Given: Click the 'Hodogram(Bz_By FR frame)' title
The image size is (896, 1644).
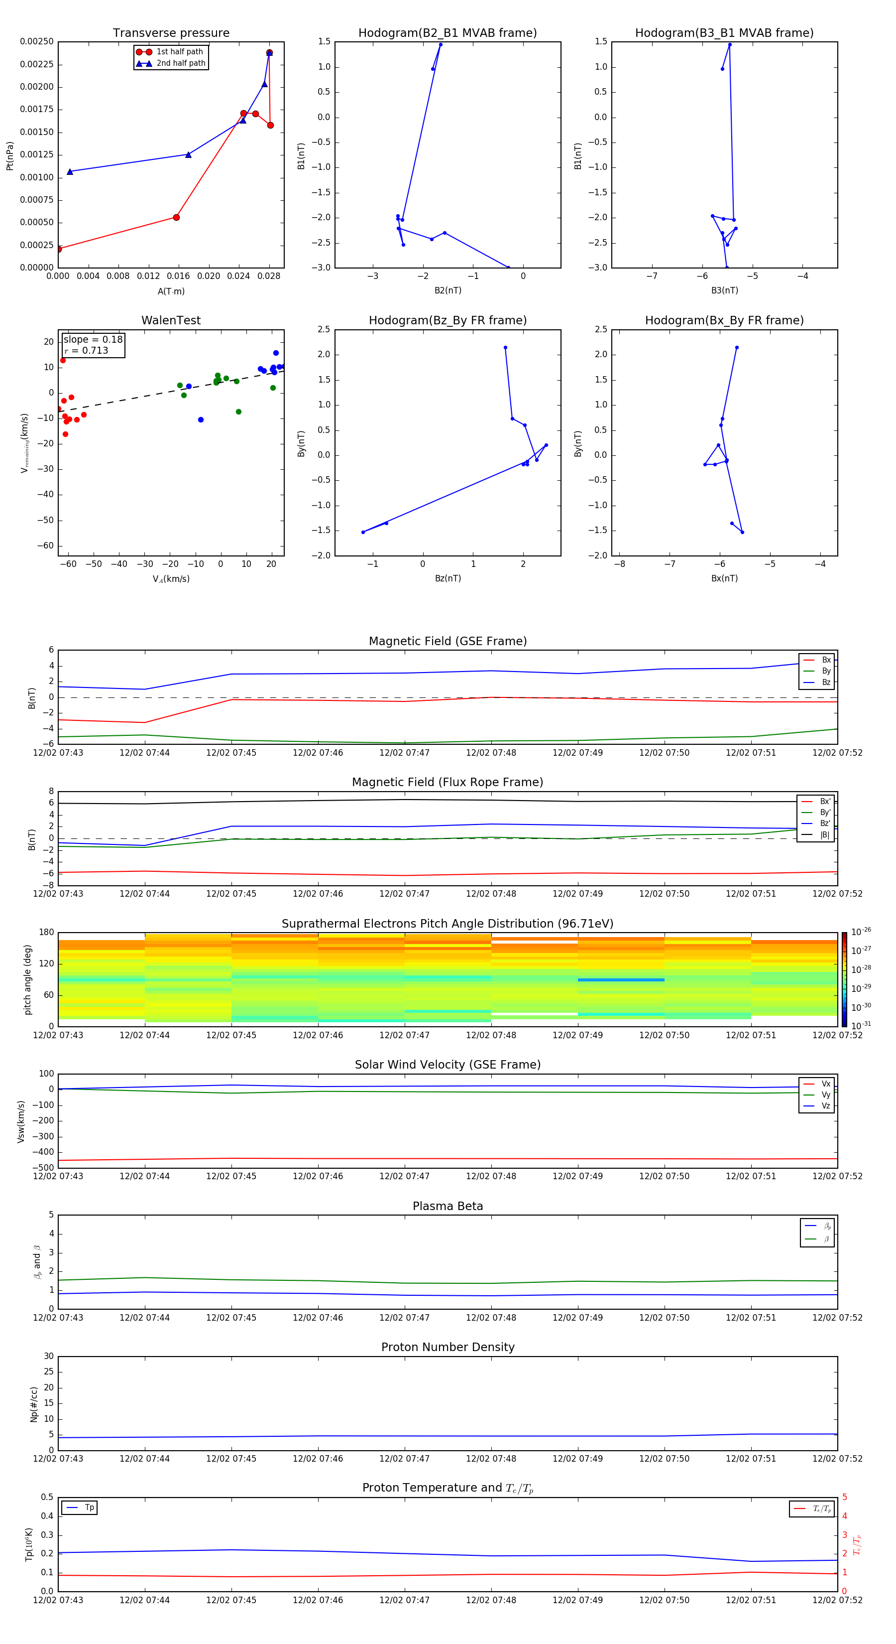Looking at the screenshot, I should [448, 320].
